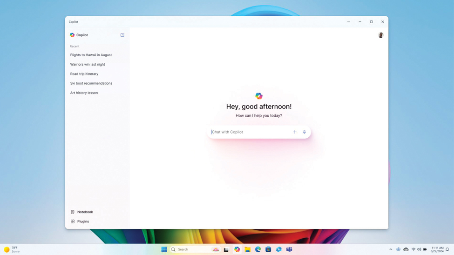This screenshot has width=454, height=255.
Task: Open the user profile avatar
Action: click(x=381, y=35)
